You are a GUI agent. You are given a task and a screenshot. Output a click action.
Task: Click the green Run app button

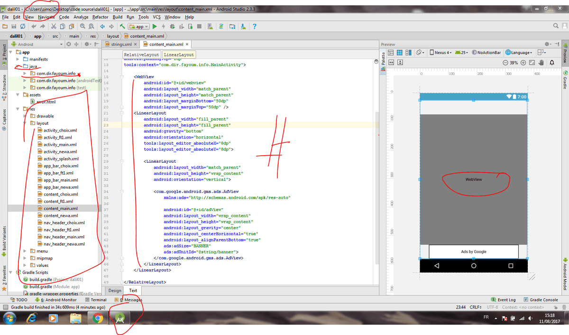point(155,26)
